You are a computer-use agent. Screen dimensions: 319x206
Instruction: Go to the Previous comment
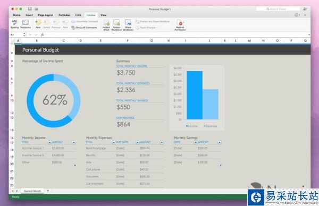(56, 24)
